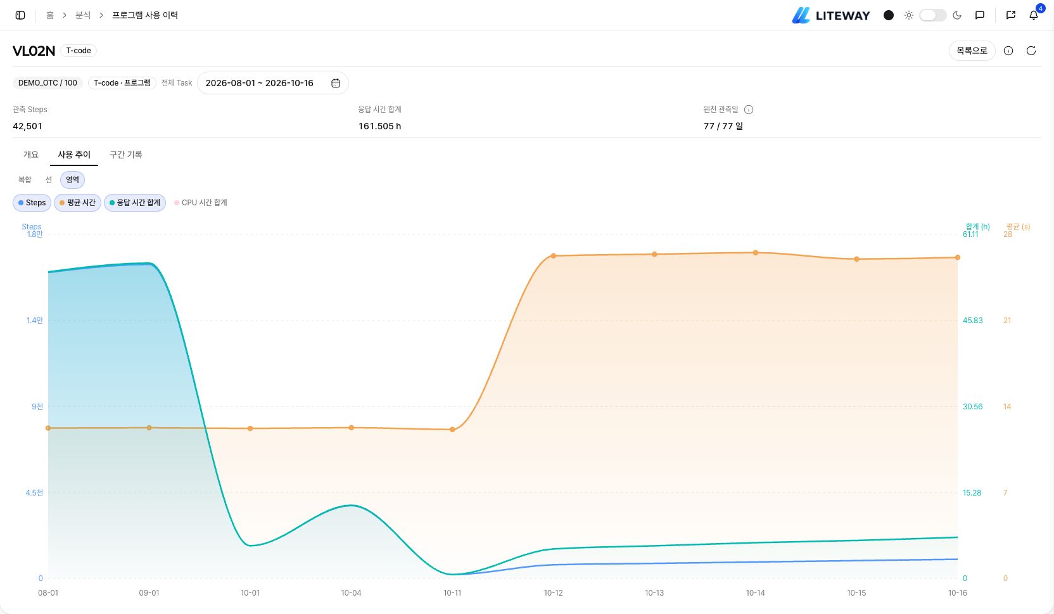The height and width of the screenshot is (614, 1054).
Task: Enable the CPU 시간 합계 series
Action: [200, 203]
